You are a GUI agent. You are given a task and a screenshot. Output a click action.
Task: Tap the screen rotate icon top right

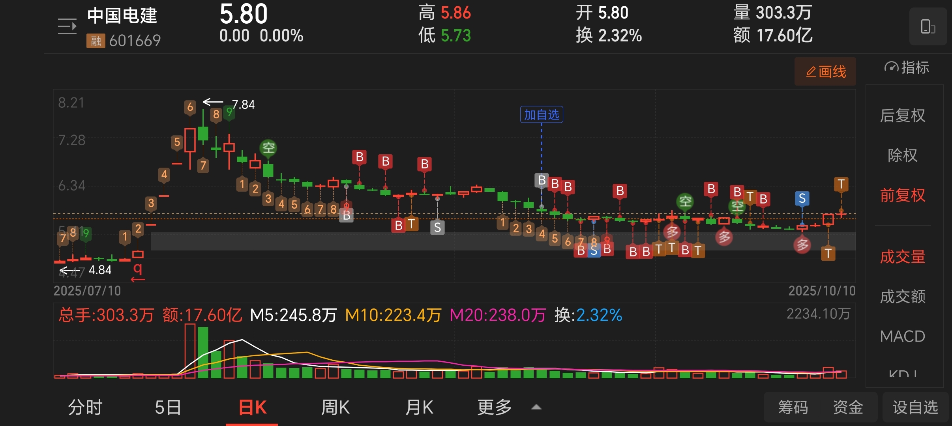(928, 27)
